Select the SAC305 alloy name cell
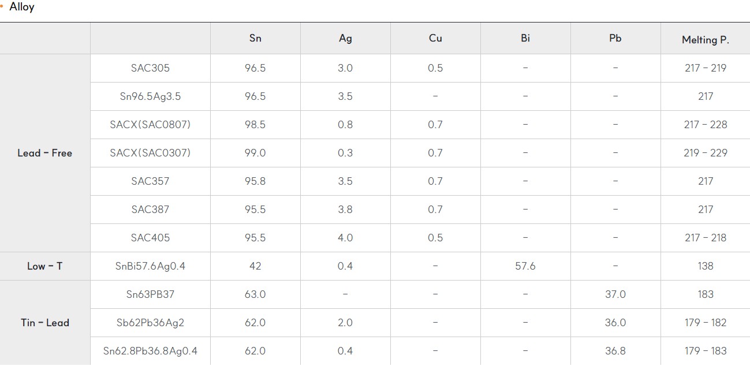Viewport: 750px width, 366px height. pos(150,68)
